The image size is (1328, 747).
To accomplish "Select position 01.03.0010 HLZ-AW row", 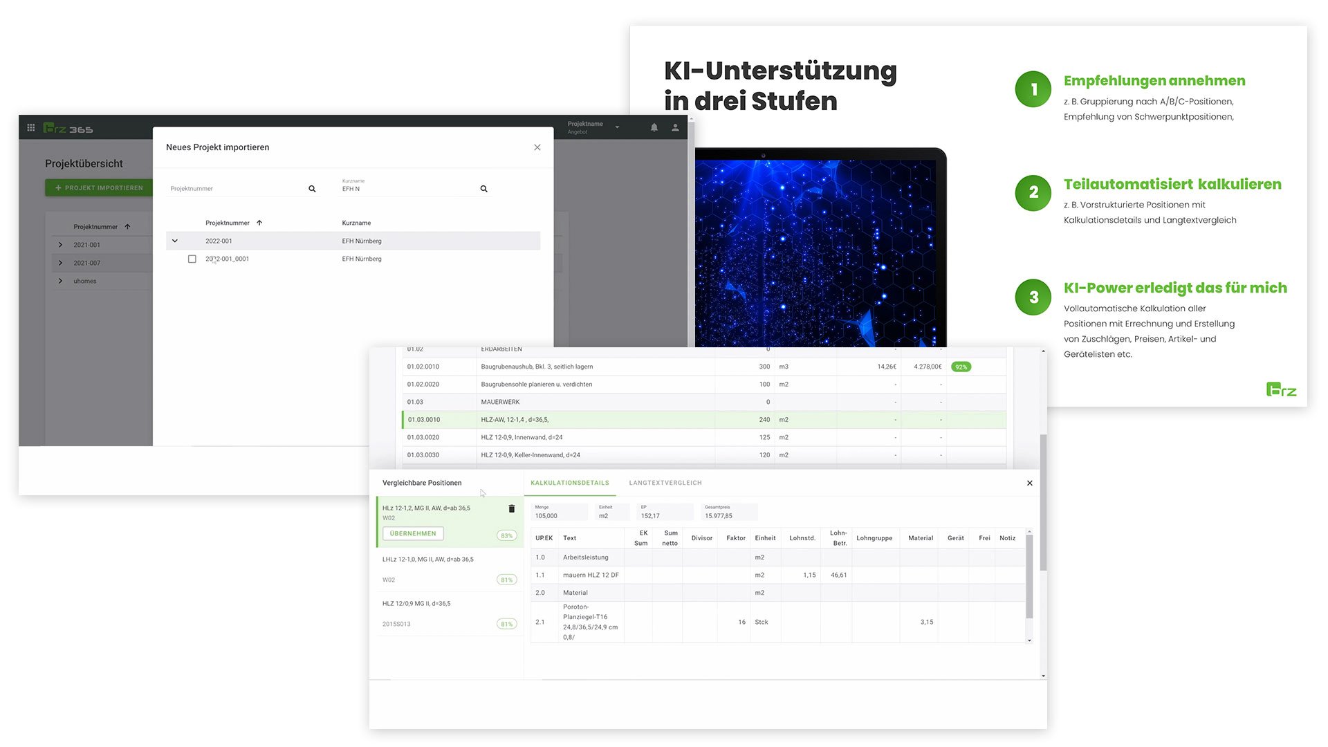I will pos(704,420).
